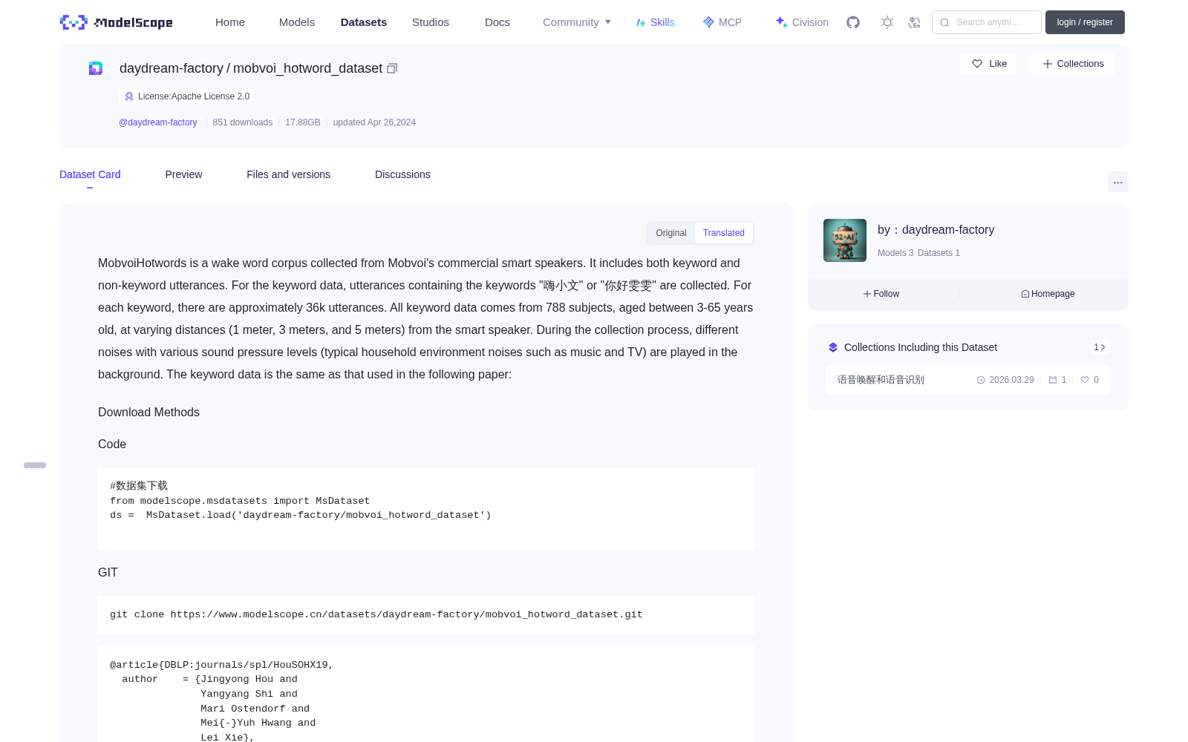Screen dimensions: 1188x742
Task: Open Studios in the navigation
Action: [431, 22]
